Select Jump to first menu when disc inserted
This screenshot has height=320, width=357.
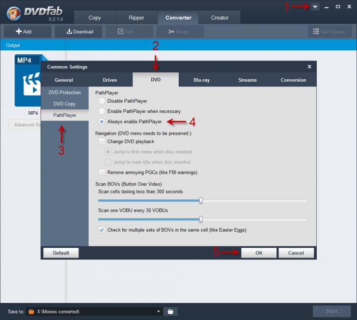(x=108, y=152)
